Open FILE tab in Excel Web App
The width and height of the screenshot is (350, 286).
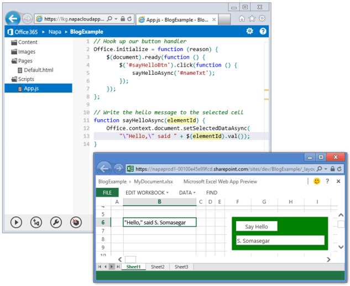107,193
